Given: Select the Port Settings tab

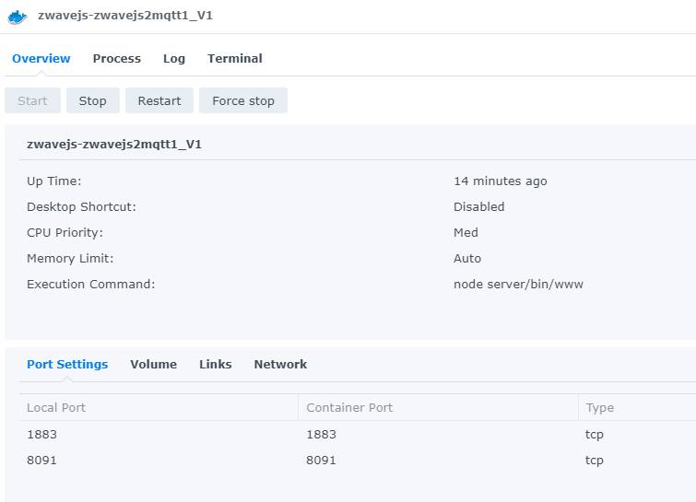Looking at the screenshot, I should click(x=67, y=364).
